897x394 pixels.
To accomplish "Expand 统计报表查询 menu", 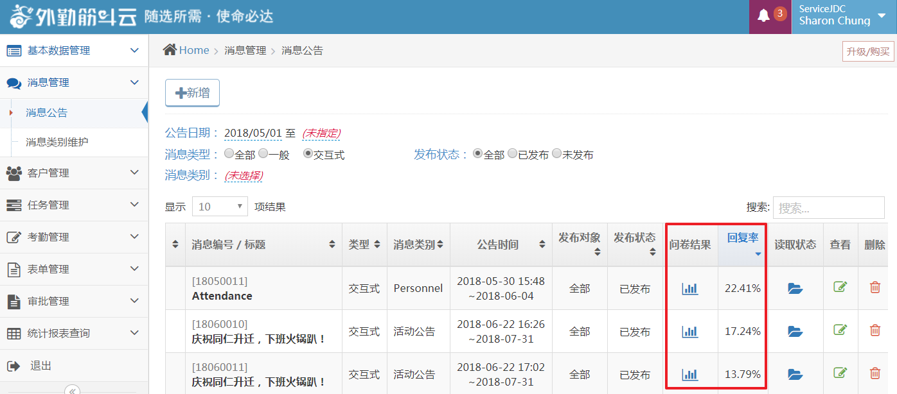I will (74, 333).
